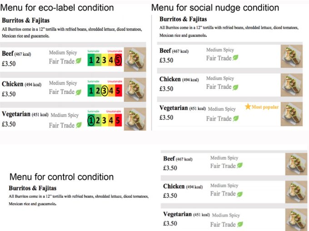This screenshot has width=309, height=231.
Task: Choose "Beef (467 kcal)" in control menu
Action: click(x=178, y=159)
